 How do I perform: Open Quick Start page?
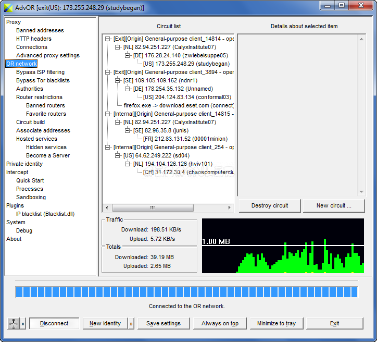click(30, 180)
